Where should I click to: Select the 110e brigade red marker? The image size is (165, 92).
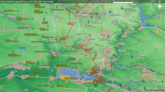[132, 56]
